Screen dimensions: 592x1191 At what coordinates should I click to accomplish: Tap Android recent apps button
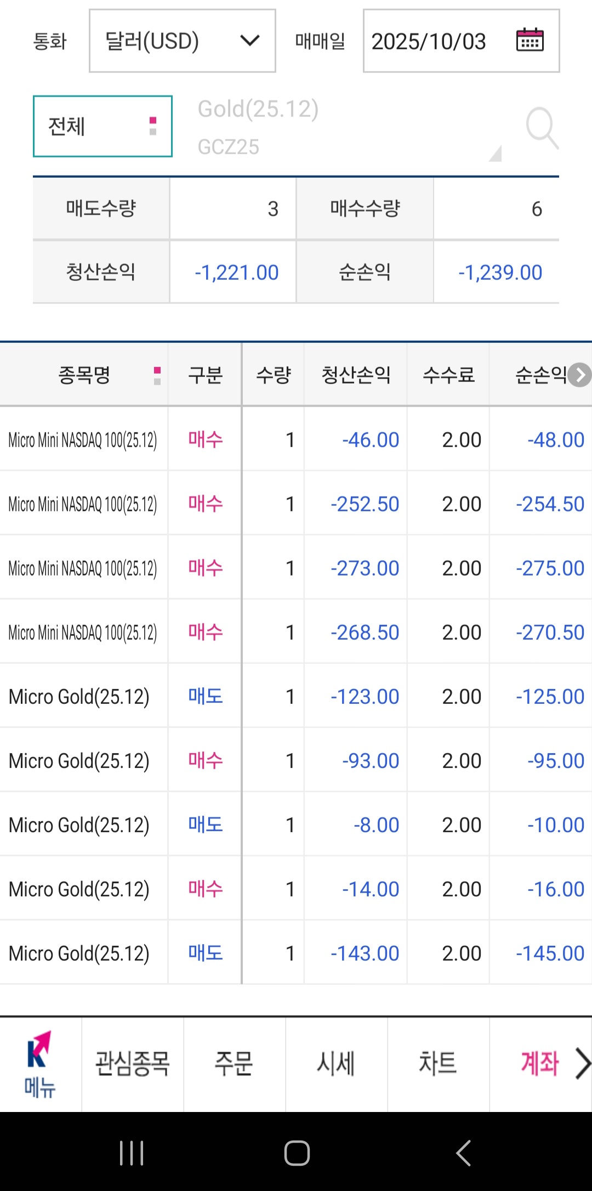pyautogui.click(x=132, y=1153)
